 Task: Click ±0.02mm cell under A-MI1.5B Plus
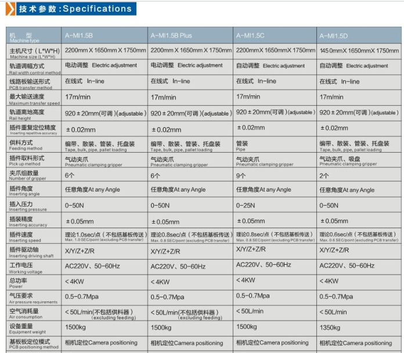(190, 129)
